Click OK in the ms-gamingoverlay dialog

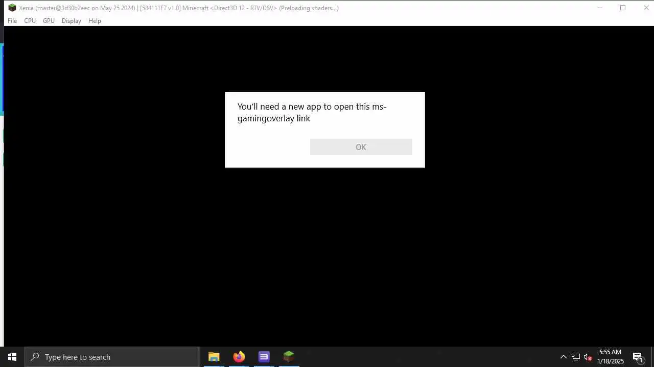(361, 147)
